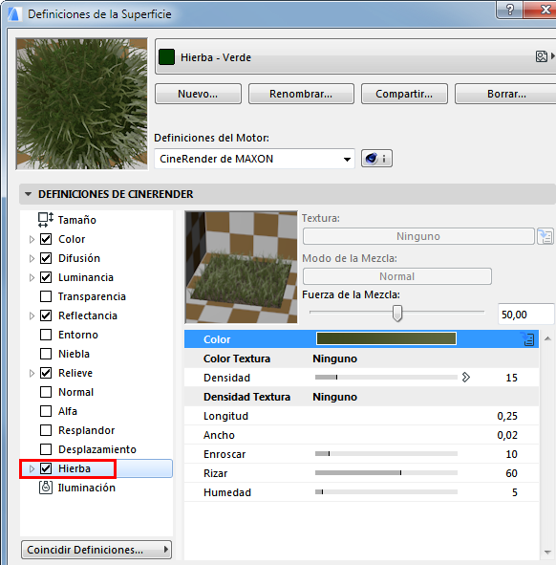Image resolution: width=556 pixels, height=565 pixels.
Task: Expand the Color channel tree arrow
Action: click(32, 239)
